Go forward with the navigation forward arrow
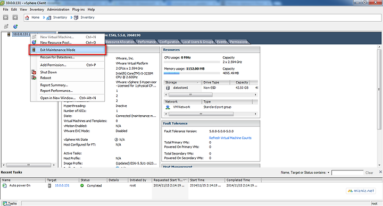Screen dimensions: 383x206 (15, 18)
